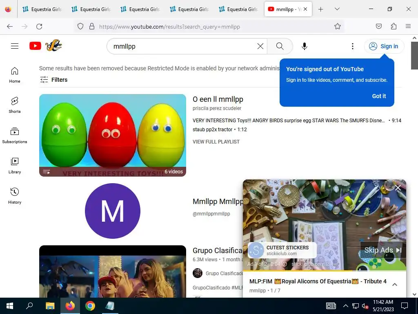Launch Chrome from the taskbar
The height and width of the screenshot is (314, 418).
click(x=90, y=306)
